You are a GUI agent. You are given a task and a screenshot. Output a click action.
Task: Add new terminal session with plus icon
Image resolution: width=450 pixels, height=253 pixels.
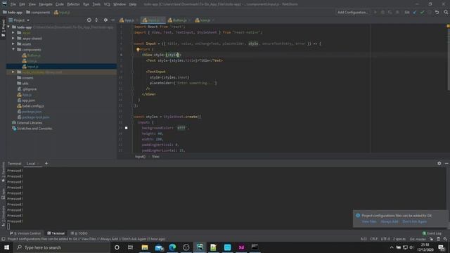(46, 164)
